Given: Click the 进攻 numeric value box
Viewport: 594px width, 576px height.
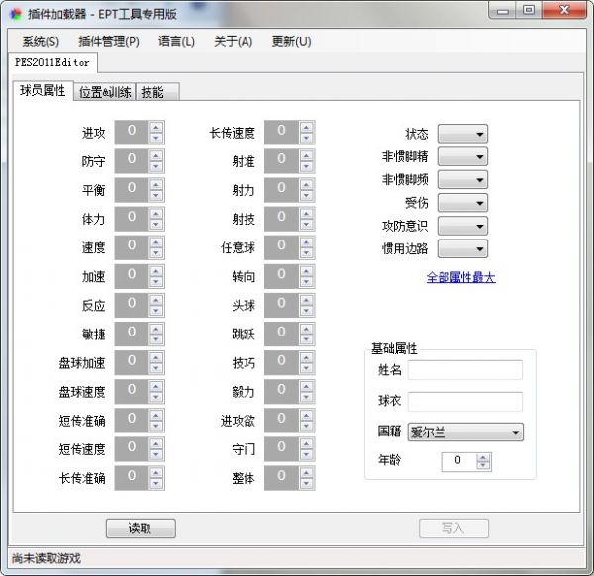Looking at the screenshot, I should coord(132,133).
